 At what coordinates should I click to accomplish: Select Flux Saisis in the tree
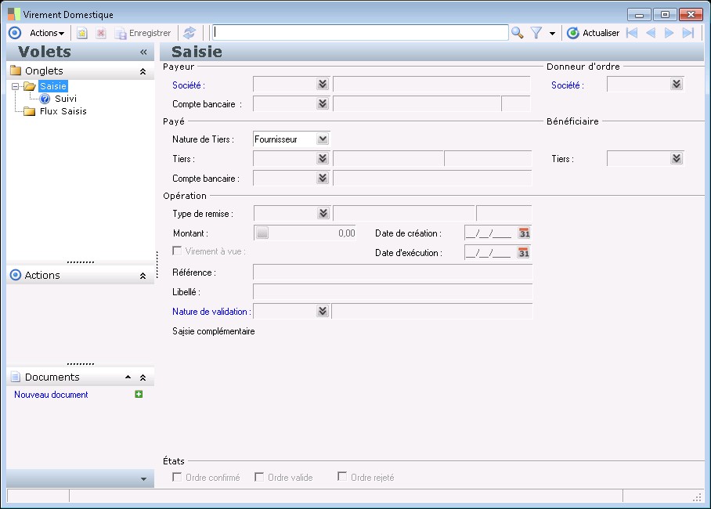(x=63, y=111)
